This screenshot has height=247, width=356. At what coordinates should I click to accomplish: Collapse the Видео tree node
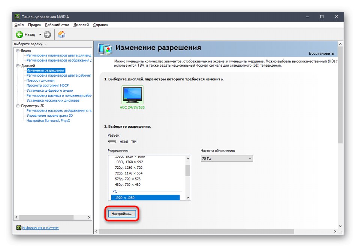pos(18,51)
